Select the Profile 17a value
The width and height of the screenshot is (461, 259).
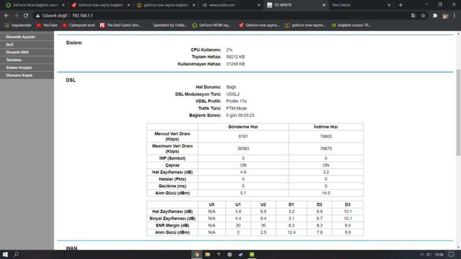coord(236,101)
